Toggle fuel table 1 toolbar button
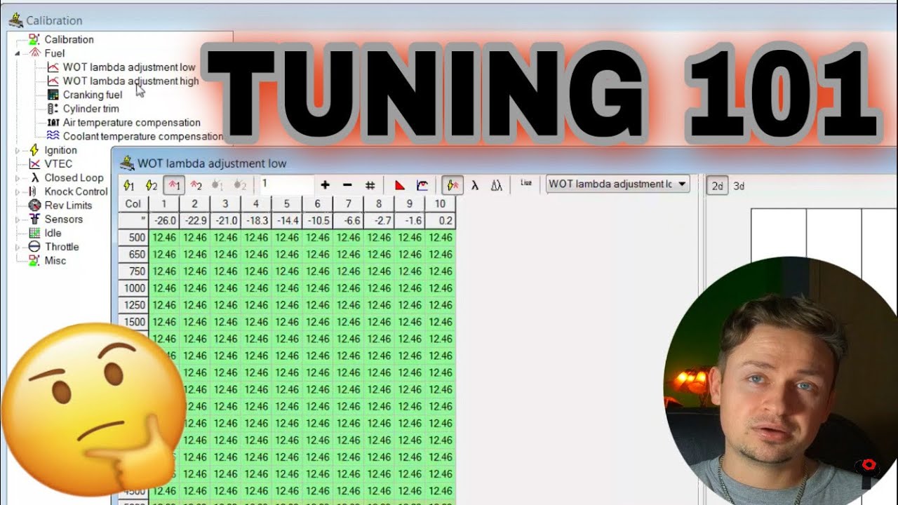 tap(174, 186)
